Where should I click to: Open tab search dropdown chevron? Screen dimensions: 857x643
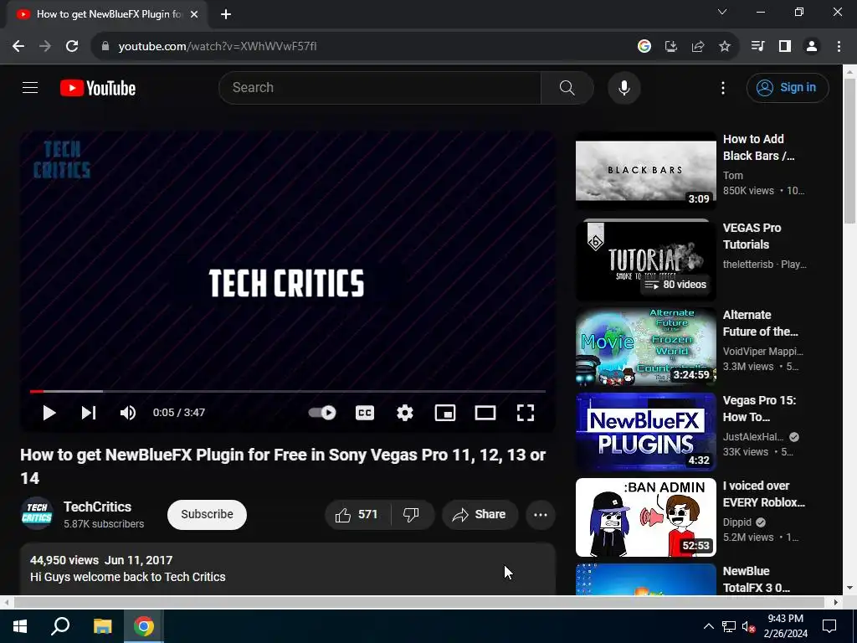(722, 12)
